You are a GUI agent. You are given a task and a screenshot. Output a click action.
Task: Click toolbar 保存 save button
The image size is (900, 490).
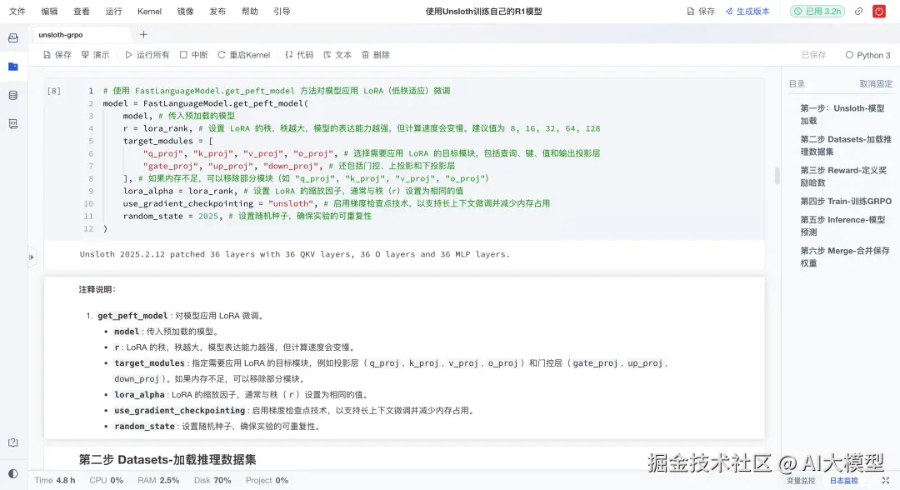pyautogui.click(x=57, y=55)
